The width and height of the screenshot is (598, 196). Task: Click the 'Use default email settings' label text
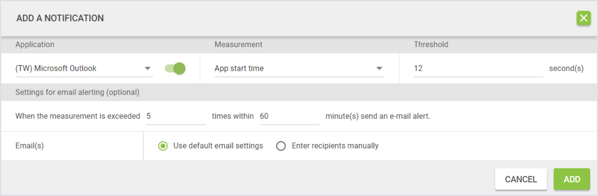218,146
